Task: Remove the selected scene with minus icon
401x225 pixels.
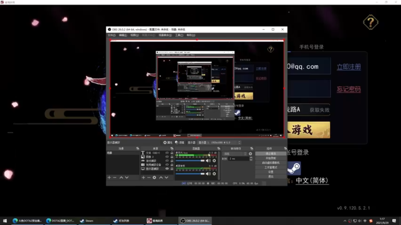Action: [115, 177]
